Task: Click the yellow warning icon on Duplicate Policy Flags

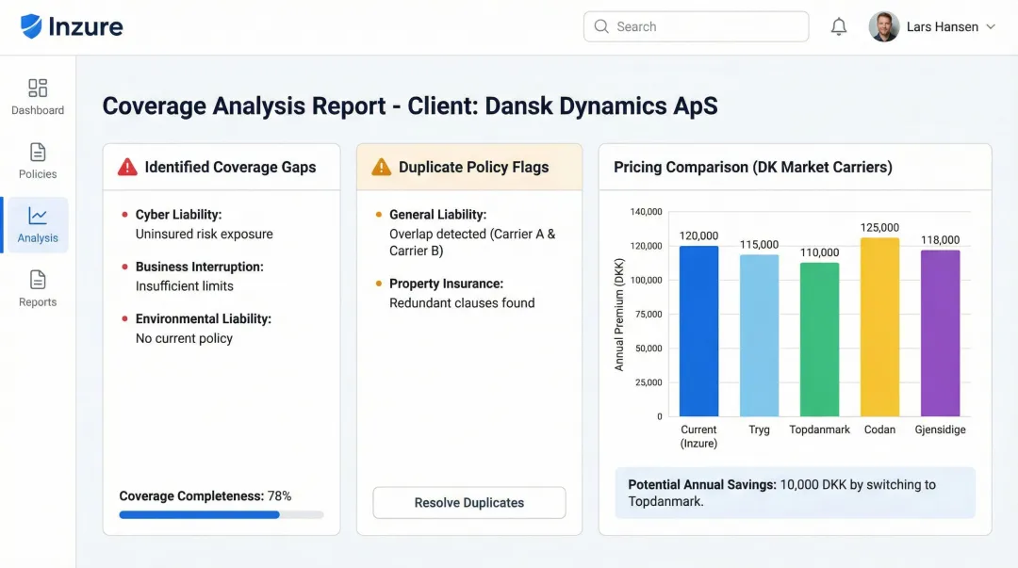Action: coord(380,167)
